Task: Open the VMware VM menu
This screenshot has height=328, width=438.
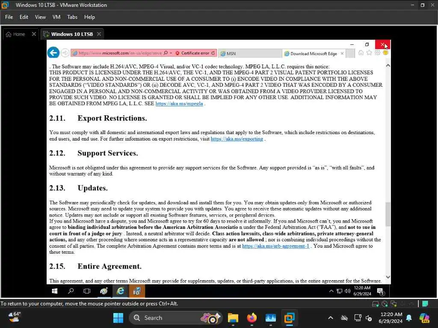Action: click(x=56, y=17)
